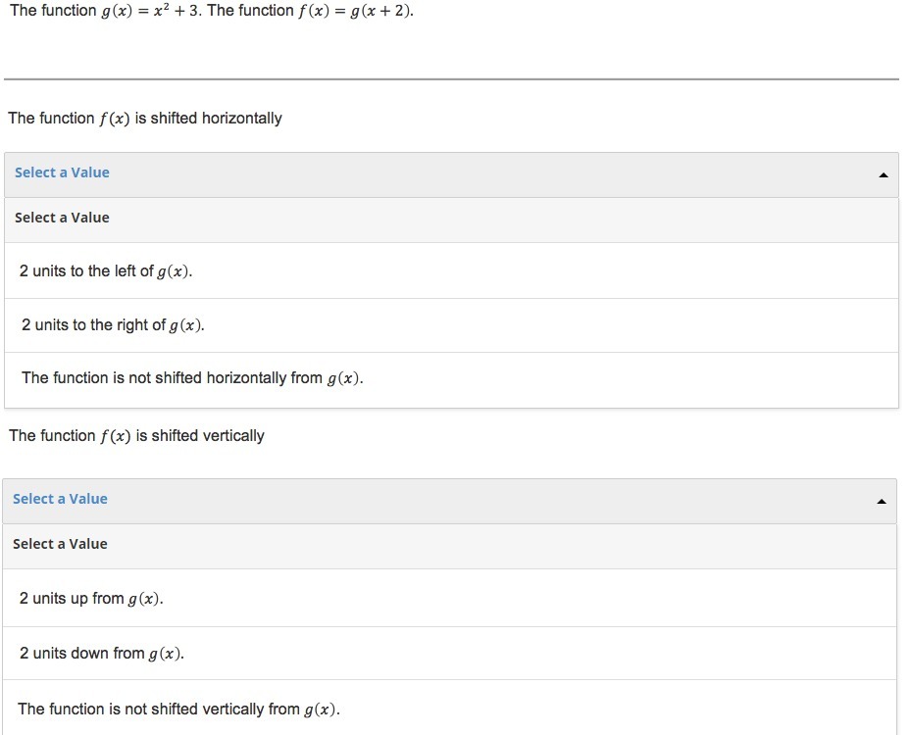Screen dimensions: 910x735
Task: Click f(x) in the horizontal shift prompt
Action: click(115, 119)
